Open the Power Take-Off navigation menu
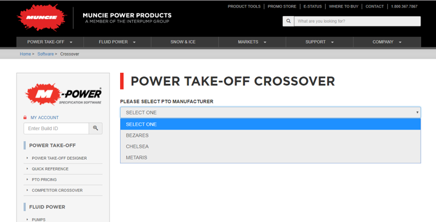Screen dimensions: 436x222 click(x=50, y=42)
